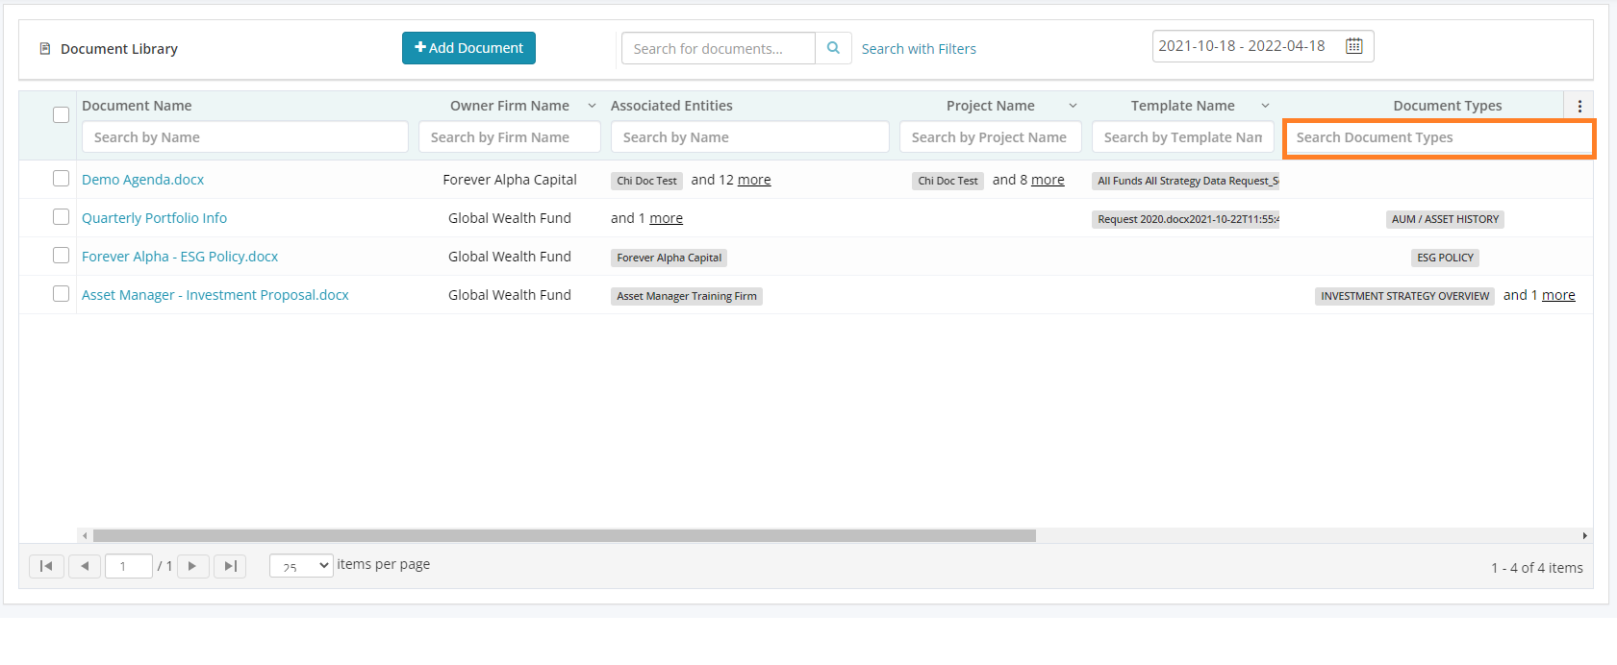Check the Quarterly Portfolio Info row checkbox
The height and width of the screenshot is (665, 1617).
(61, 217)
